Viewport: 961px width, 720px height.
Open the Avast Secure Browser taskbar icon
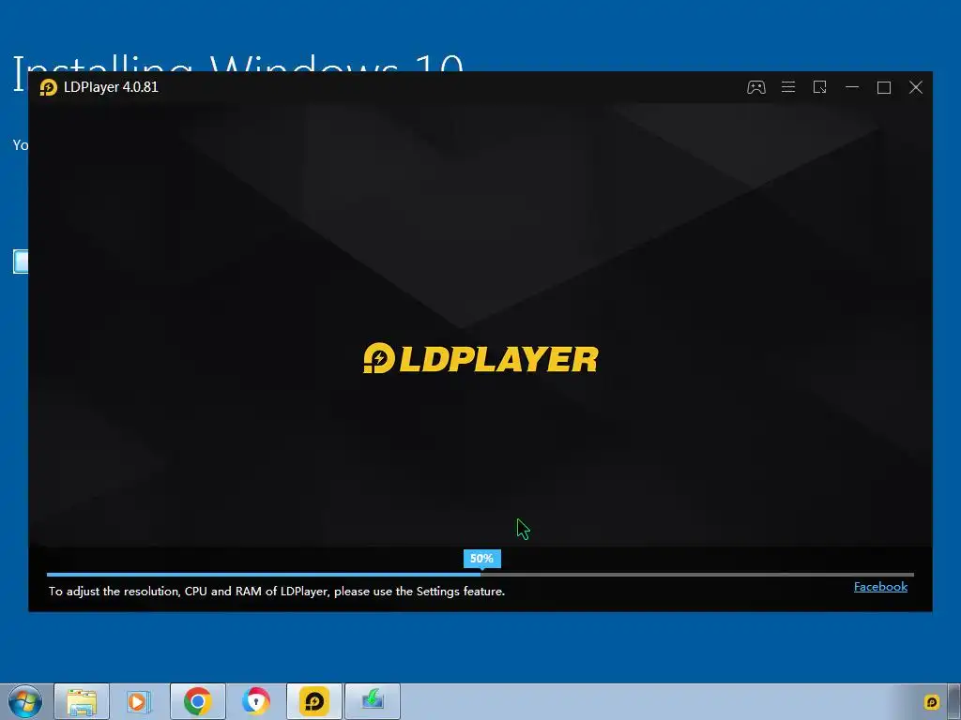point(255,701)
